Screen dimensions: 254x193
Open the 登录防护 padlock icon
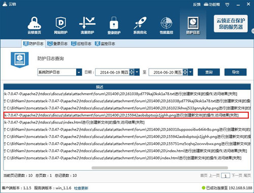click(x=114, y=25)
